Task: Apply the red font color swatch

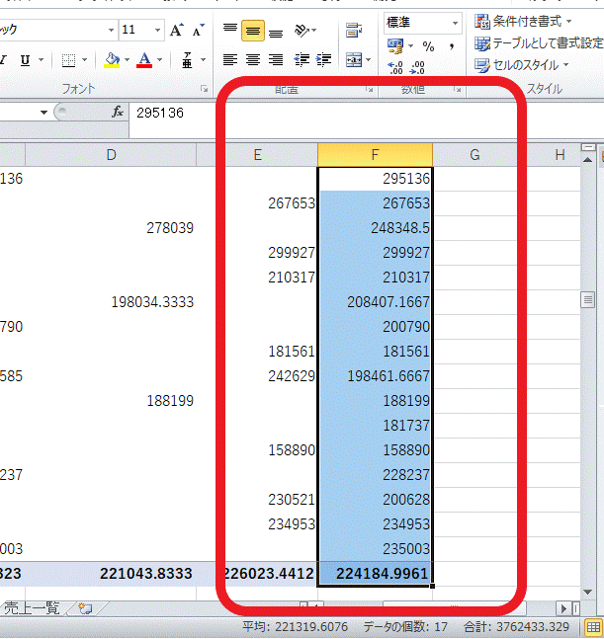Action: [x=144, y=60]
